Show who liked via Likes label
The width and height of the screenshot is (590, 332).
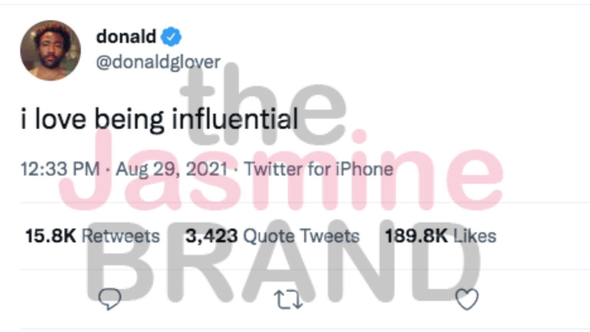click(475, 236)
